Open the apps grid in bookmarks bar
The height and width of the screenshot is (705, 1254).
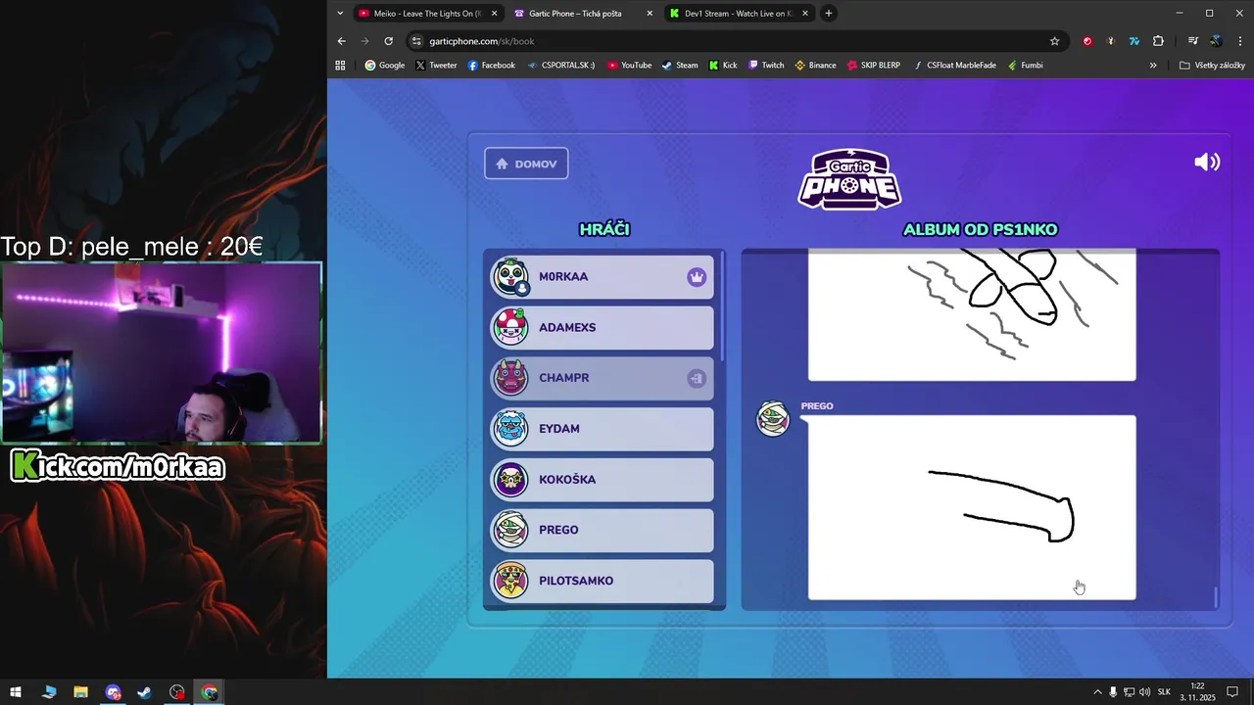(x=341, y=66)
